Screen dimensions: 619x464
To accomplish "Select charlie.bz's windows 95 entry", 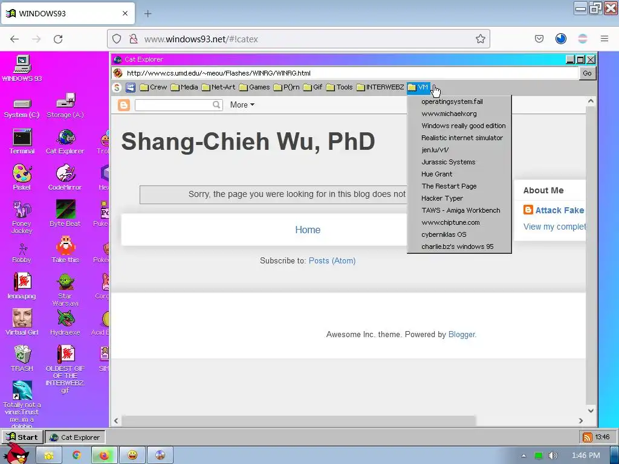I will point(459,246).
